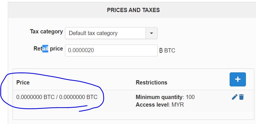This screenshot has width=256, height=124.
Task: Click the pencil edit icon
Action: coord(234,97)
